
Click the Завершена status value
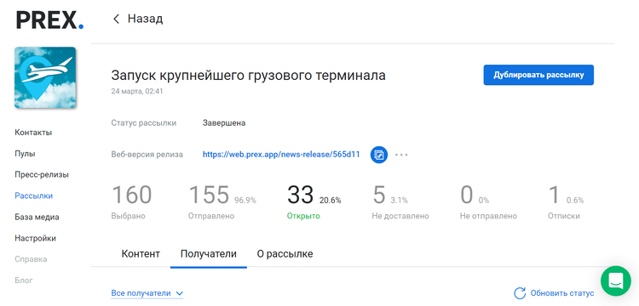(x=224, y=123)
